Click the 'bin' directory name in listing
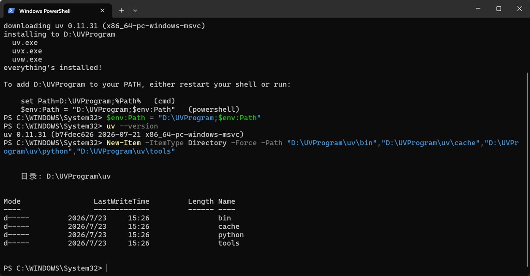 pos(224,218)
